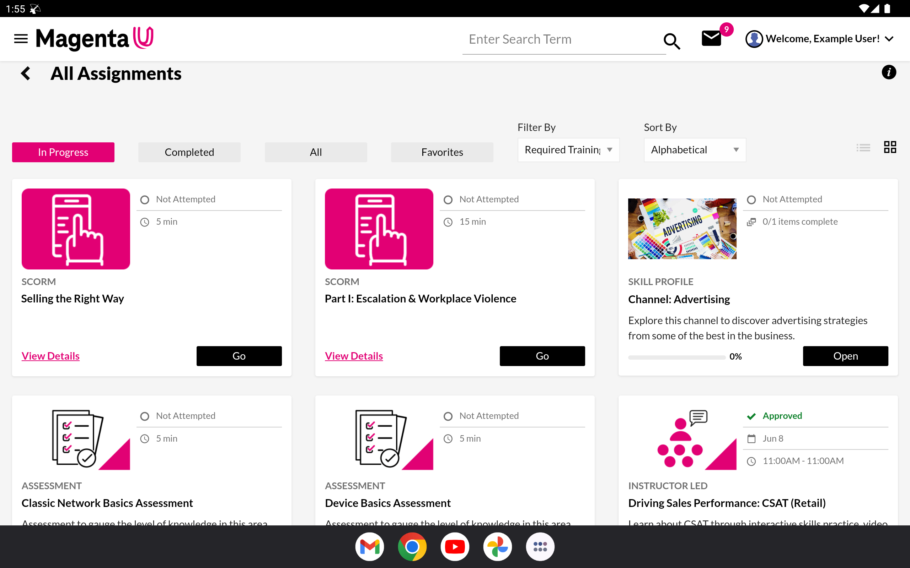Switch to grid view layout

tap(890, 147)
